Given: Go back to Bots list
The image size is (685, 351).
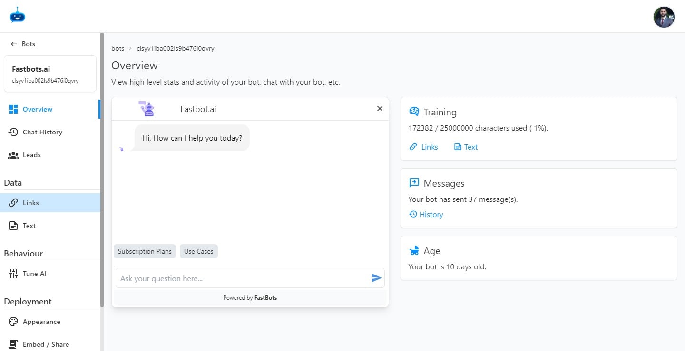Looking at the screenshot, I should (23, 44).
